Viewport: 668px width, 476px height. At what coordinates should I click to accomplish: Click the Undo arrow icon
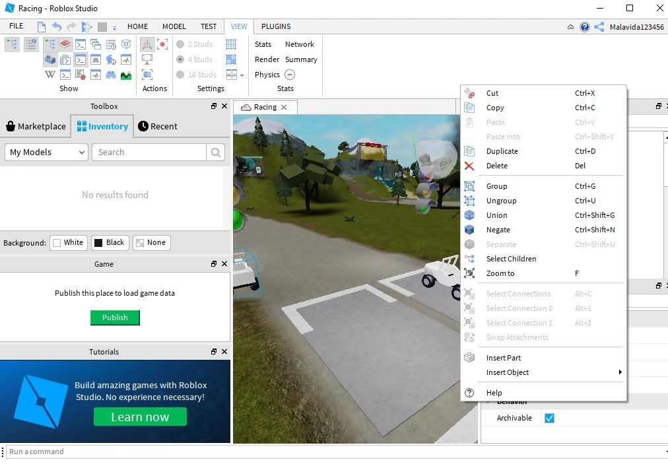point(56,27)
